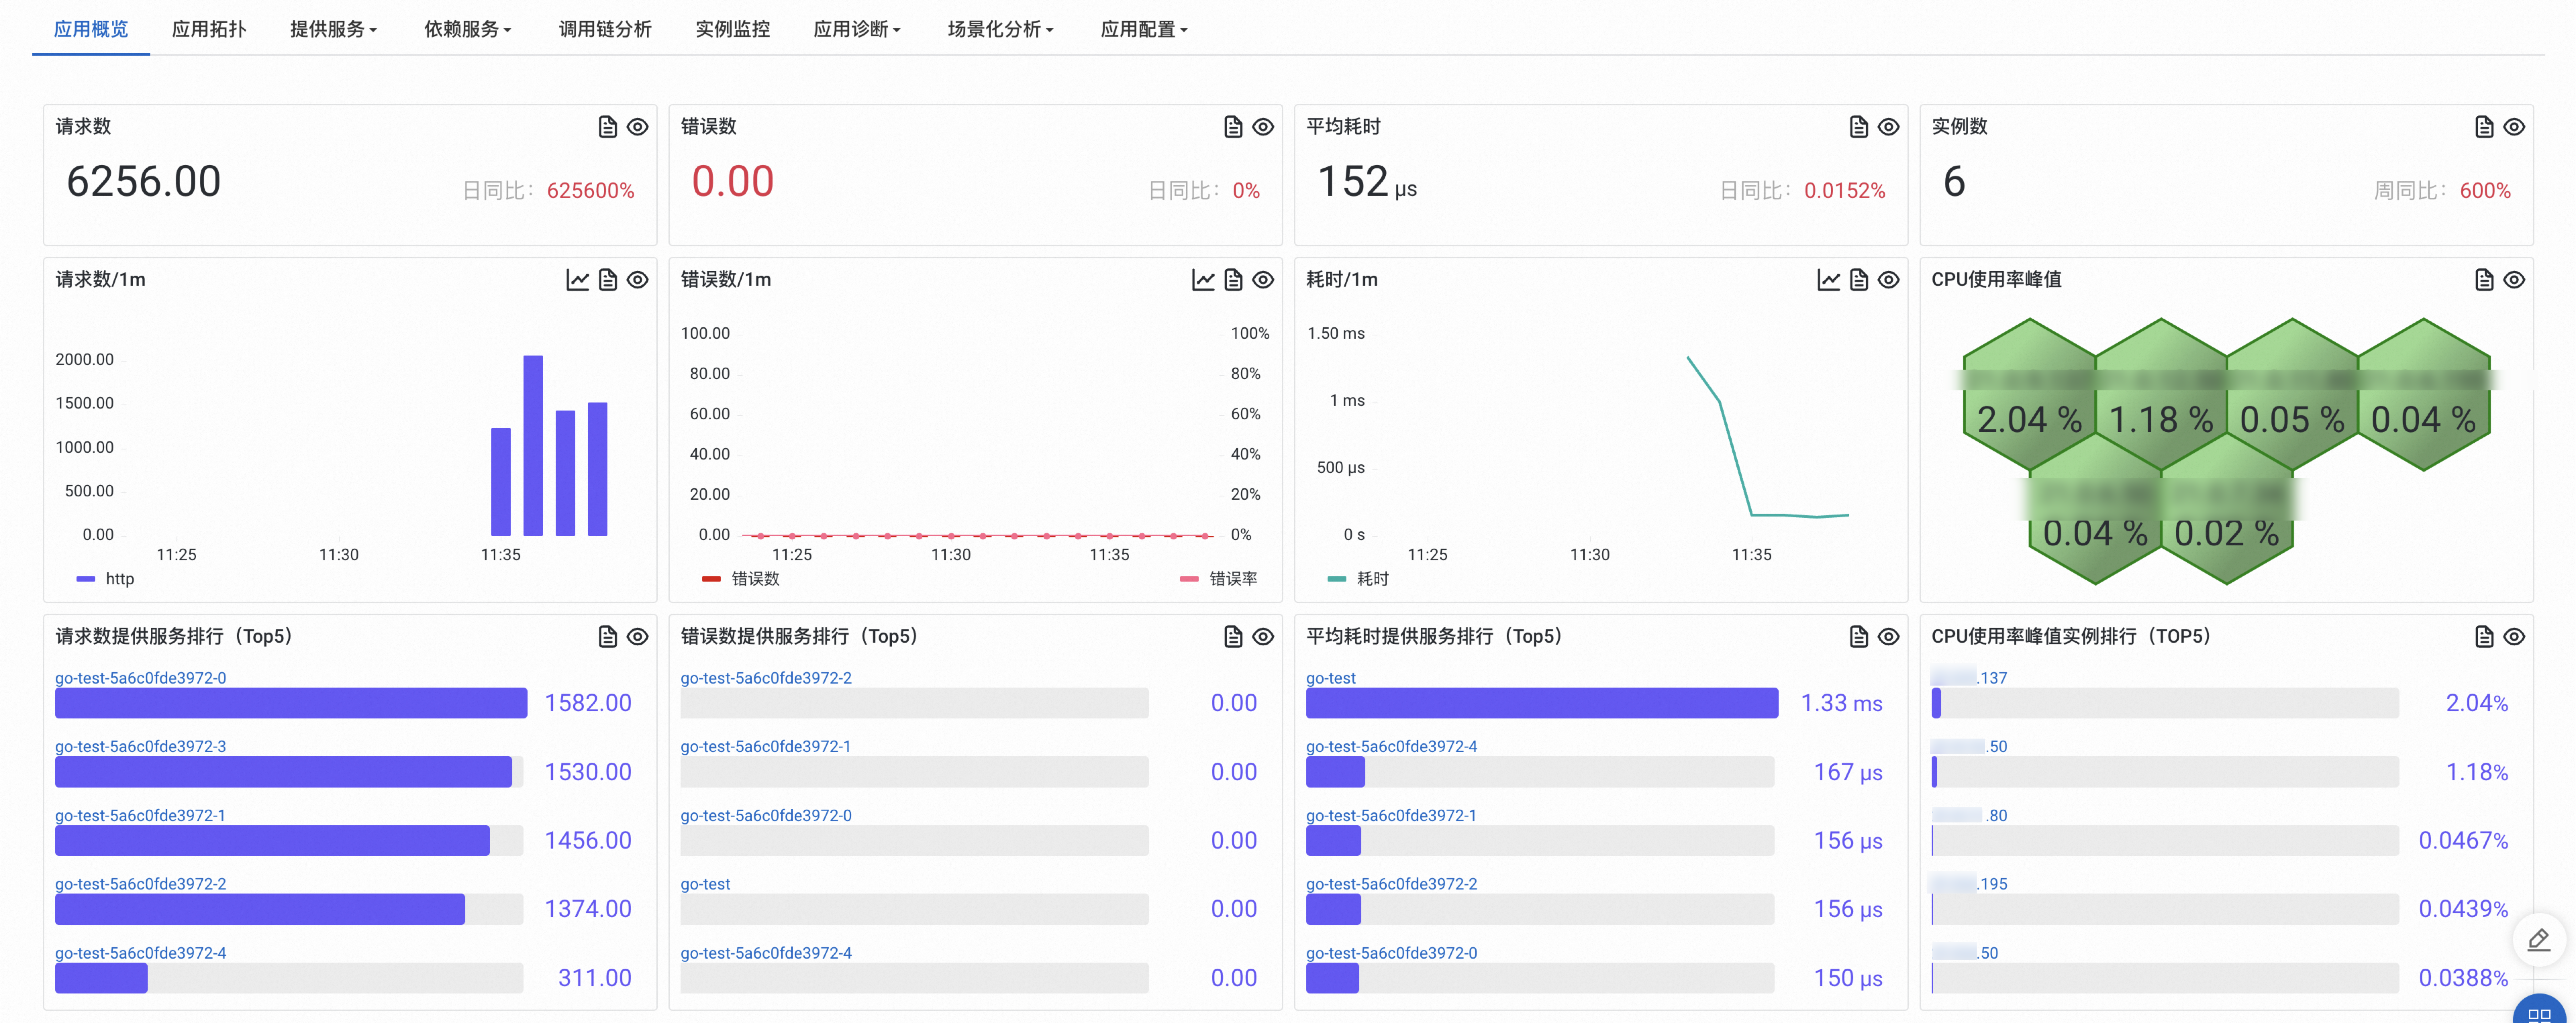Click the 0.05 % hexagon cell

tap(2292, 395)
